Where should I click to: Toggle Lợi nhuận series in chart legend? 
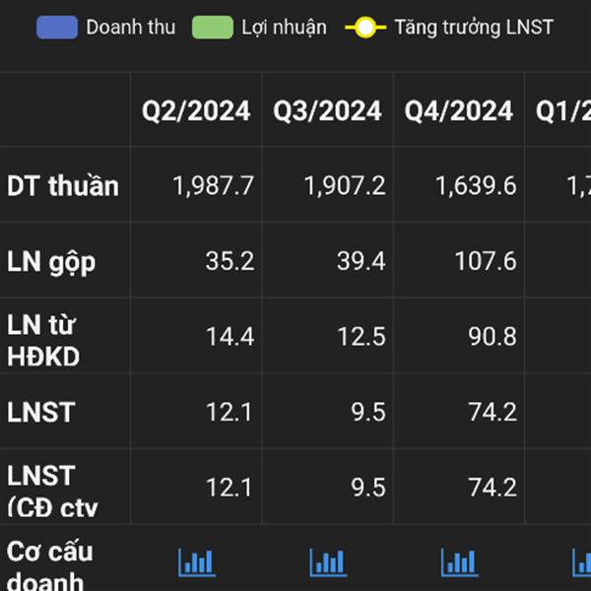[259, 28]
